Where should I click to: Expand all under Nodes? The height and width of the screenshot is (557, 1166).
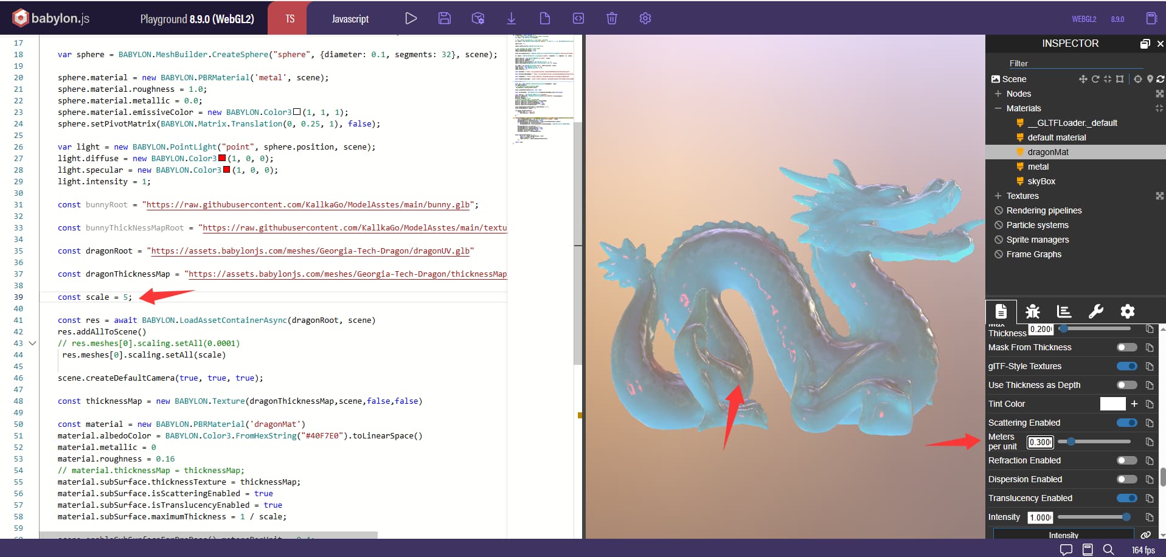coord(1159,94)
